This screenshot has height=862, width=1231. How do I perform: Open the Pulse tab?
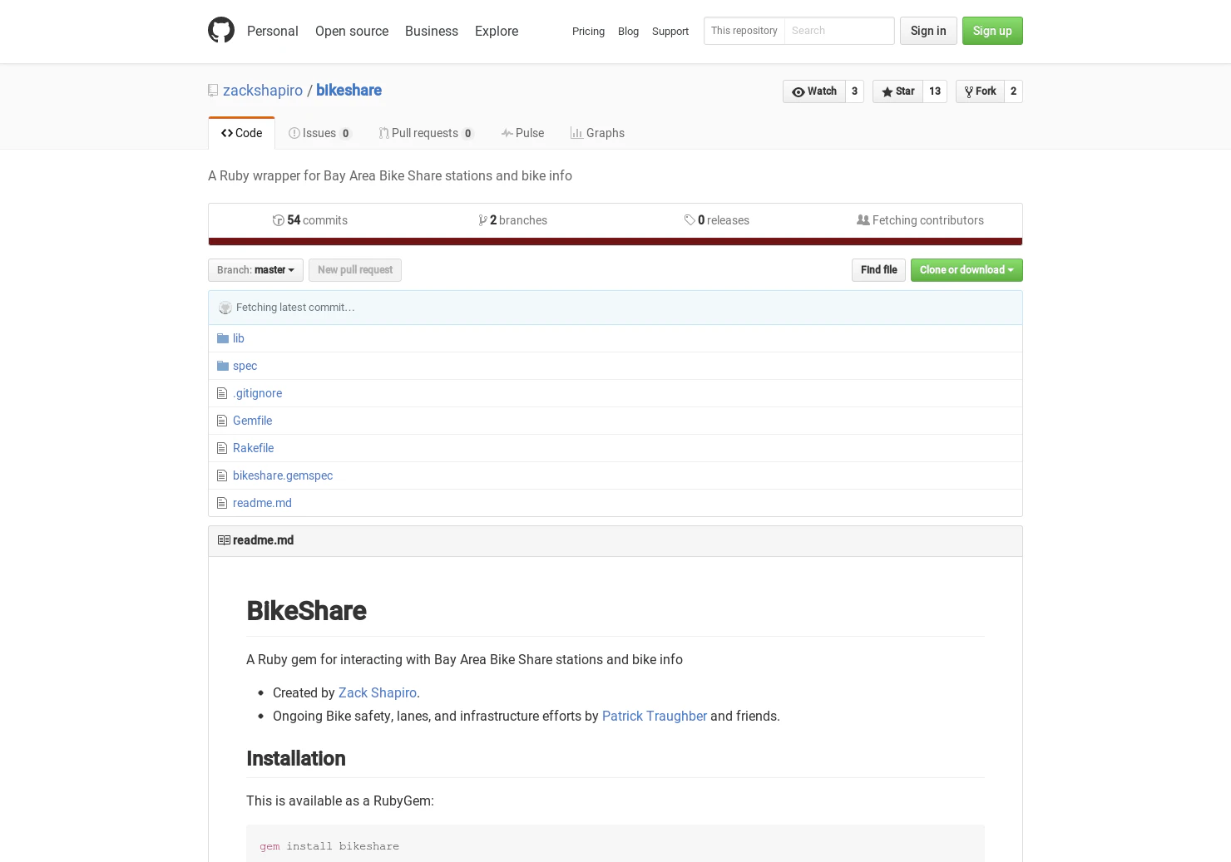coord(522,133)
